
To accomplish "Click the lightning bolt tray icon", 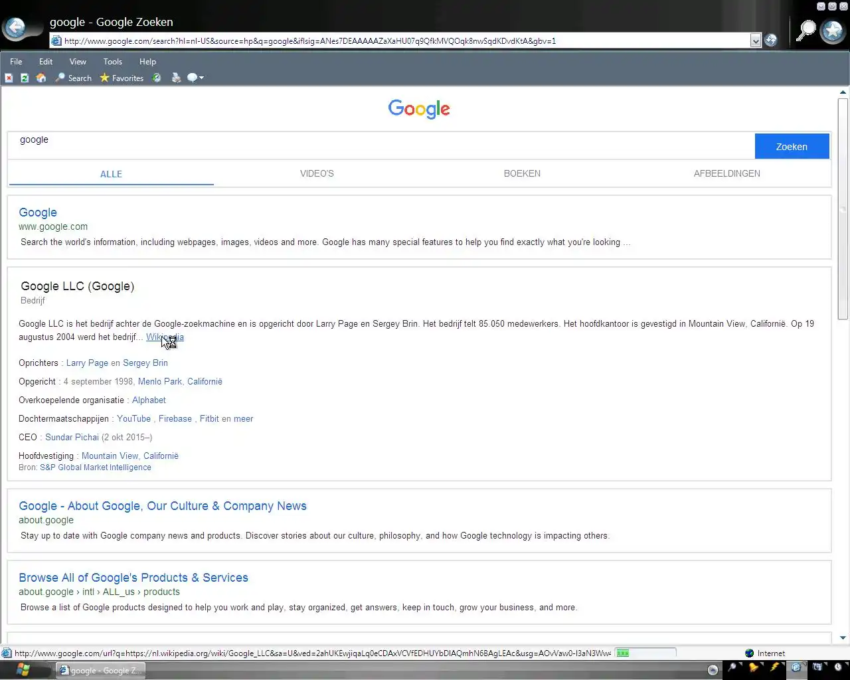I will [x=774, y=667].
